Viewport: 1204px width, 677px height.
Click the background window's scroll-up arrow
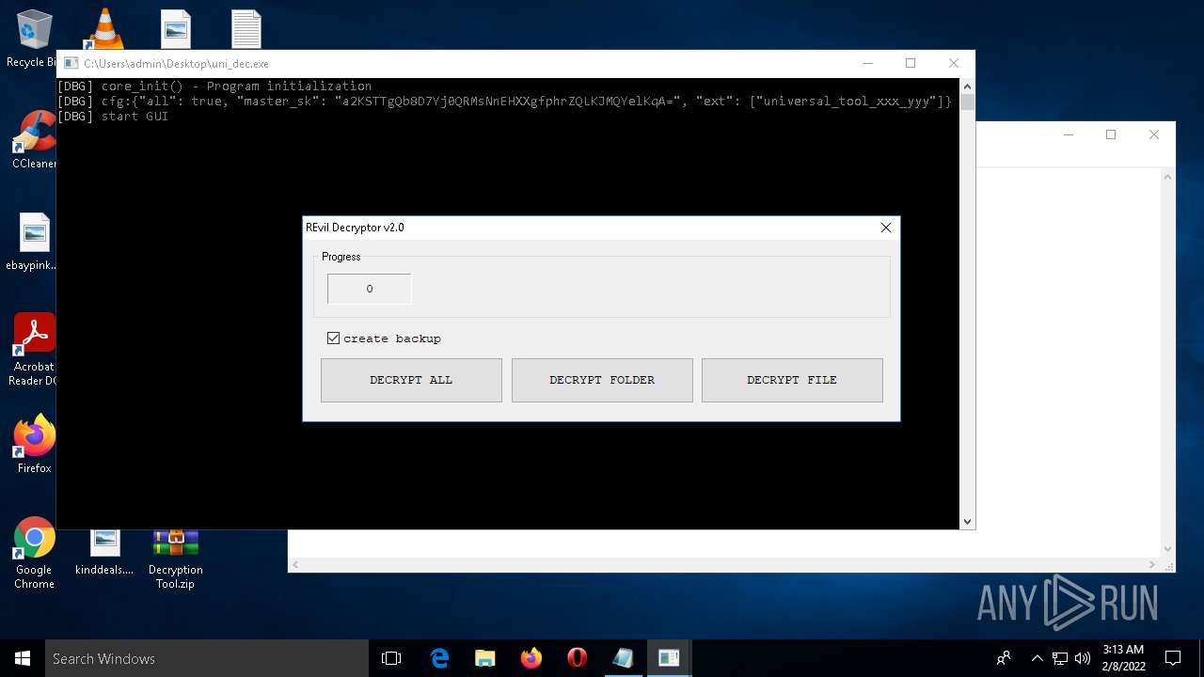pos(1168,176)
